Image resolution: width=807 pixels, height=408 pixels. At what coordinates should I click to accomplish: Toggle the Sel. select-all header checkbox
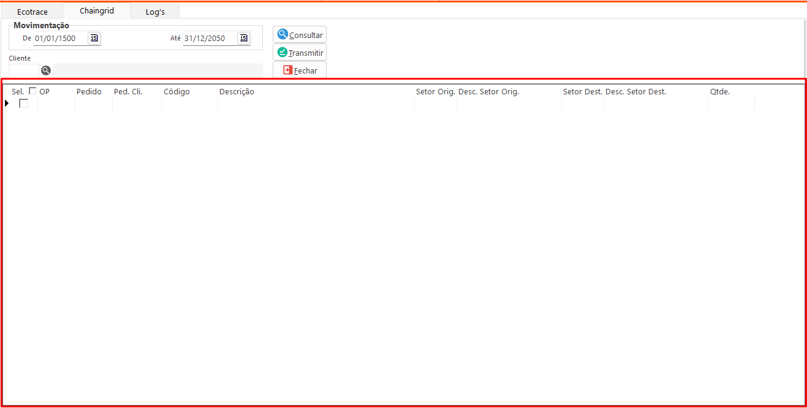pyautogui.click(x=32, y=91)
